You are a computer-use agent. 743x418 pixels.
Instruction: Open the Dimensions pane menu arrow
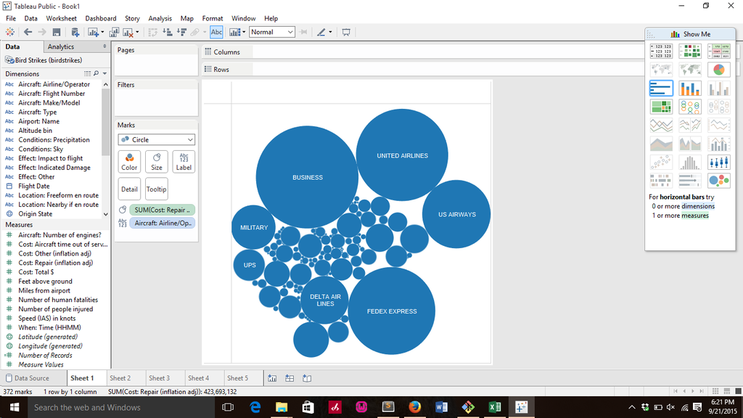point(104,73)
